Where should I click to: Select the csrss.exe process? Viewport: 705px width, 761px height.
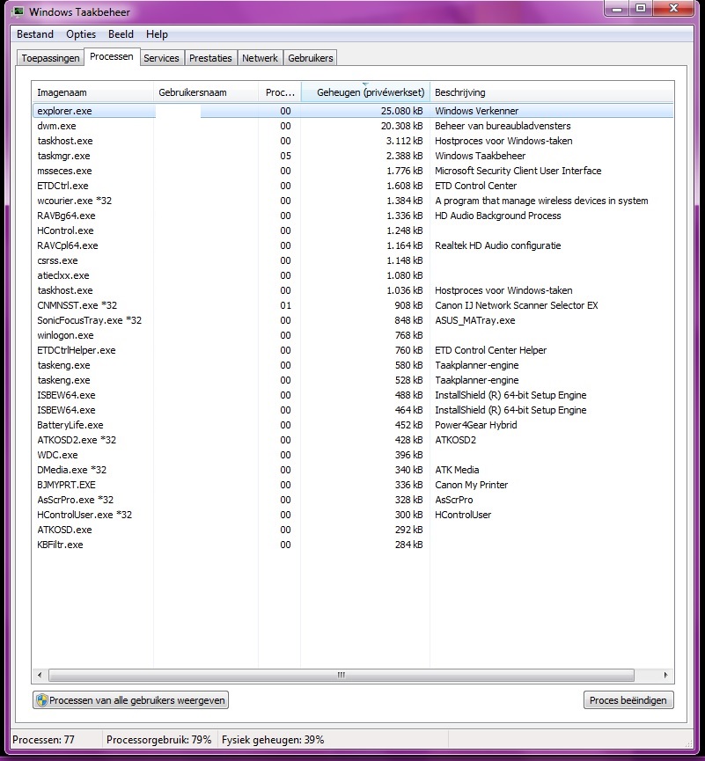(353, 260)
